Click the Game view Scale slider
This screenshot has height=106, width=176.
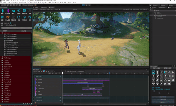(66, 9)
